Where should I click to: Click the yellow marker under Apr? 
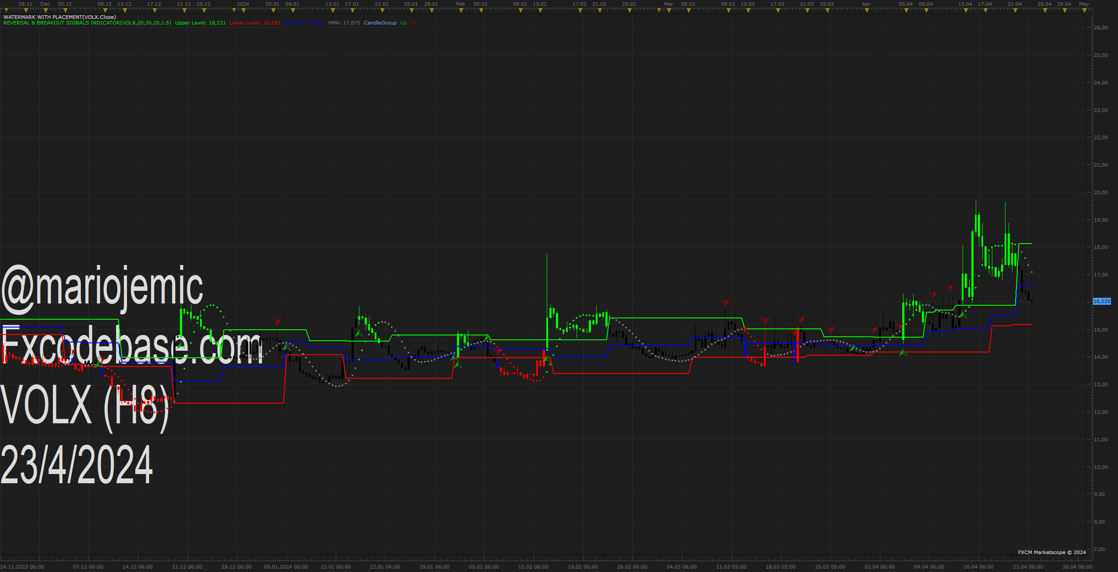tap(867, 10)
